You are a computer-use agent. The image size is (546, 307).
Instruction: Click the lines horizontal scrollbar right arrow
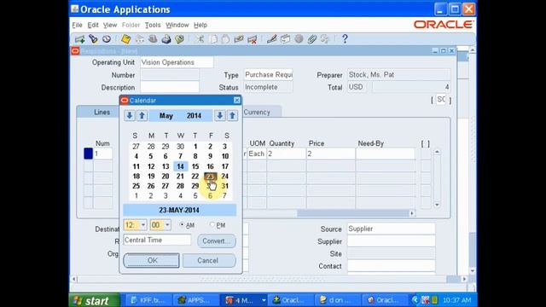(412, 213)
